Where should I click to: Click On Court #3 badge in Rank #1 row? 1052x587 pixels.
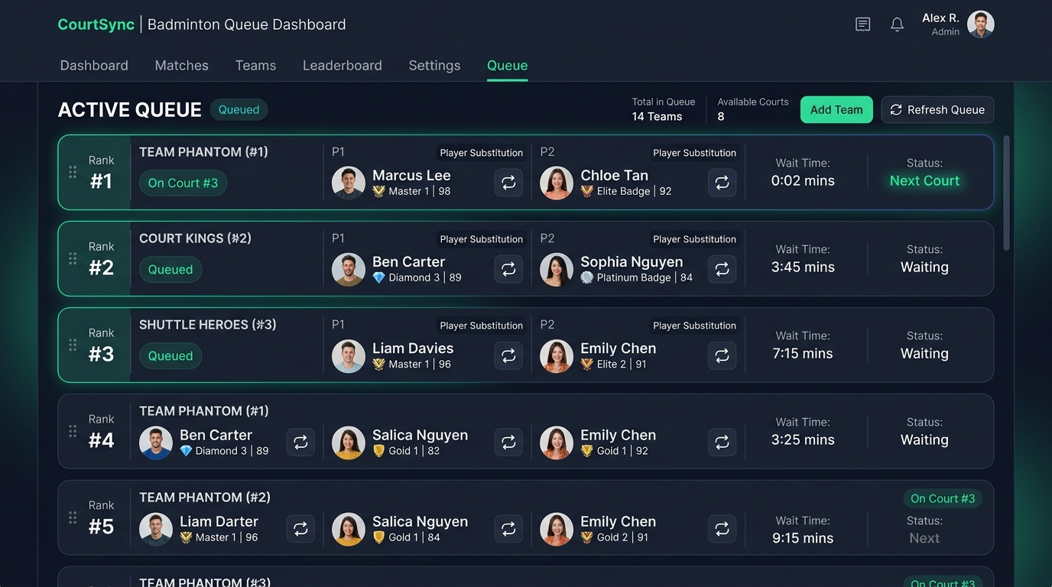183,183
